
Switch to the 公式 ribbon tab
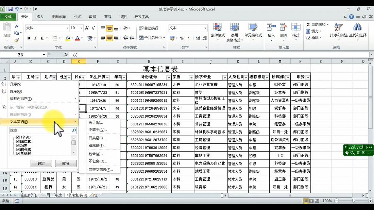coord(77,17)
